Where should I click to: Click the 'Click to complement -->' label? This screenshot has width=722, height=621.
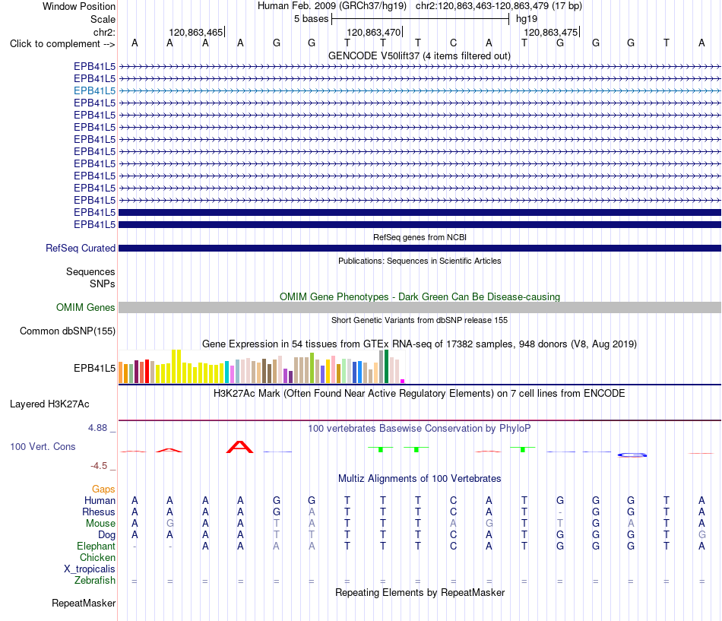pos(62,44)
